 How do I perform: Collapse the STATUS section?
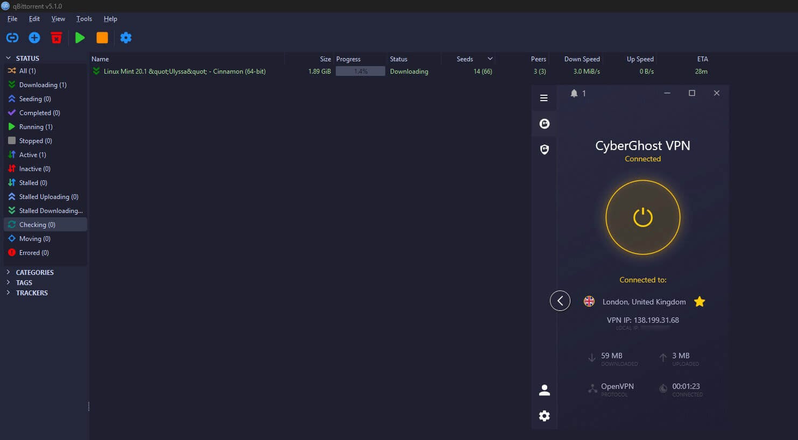click(9, 58)
